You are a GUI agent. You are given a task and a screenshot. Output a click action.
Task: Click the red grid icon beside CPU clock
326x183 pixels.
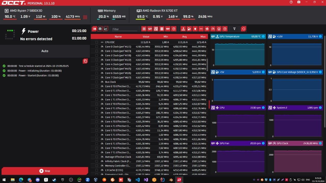[85, 17]
